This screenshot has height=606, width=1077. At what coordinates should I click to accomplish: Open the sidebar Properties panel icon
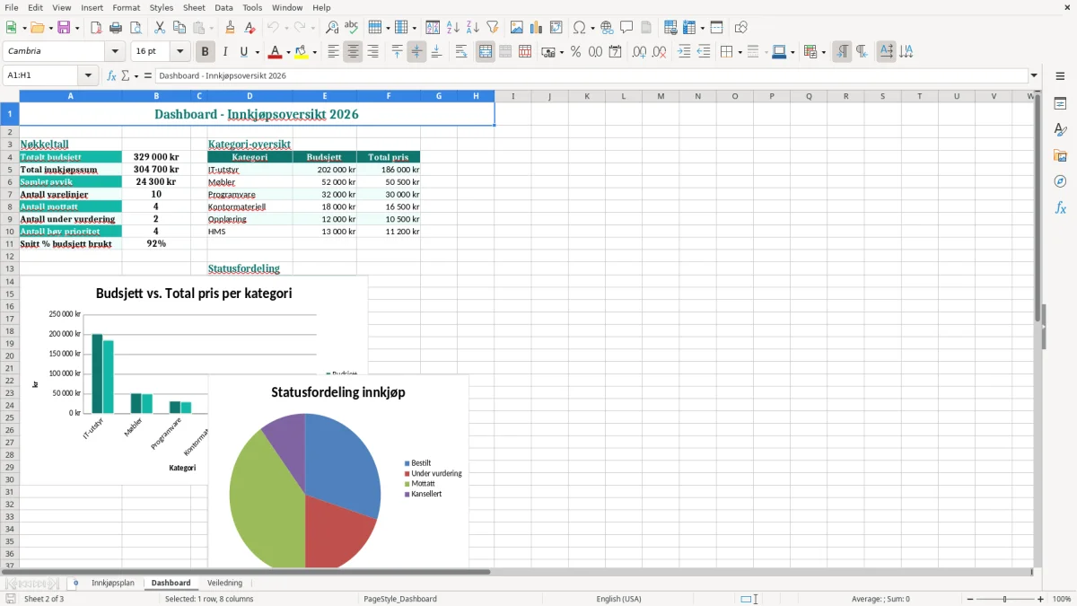[x=1060, y=104]
